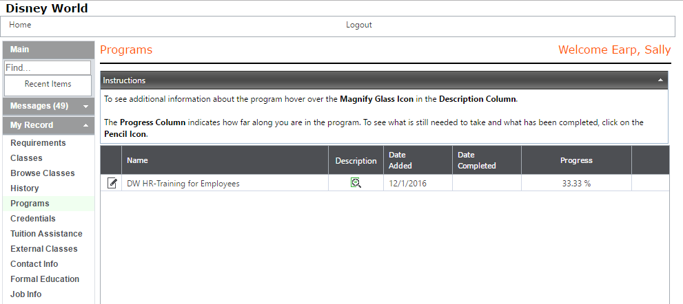The height and width of the screenshot is (304, 683).
Task: Click the Programs page heading
Action: [126, 50]
